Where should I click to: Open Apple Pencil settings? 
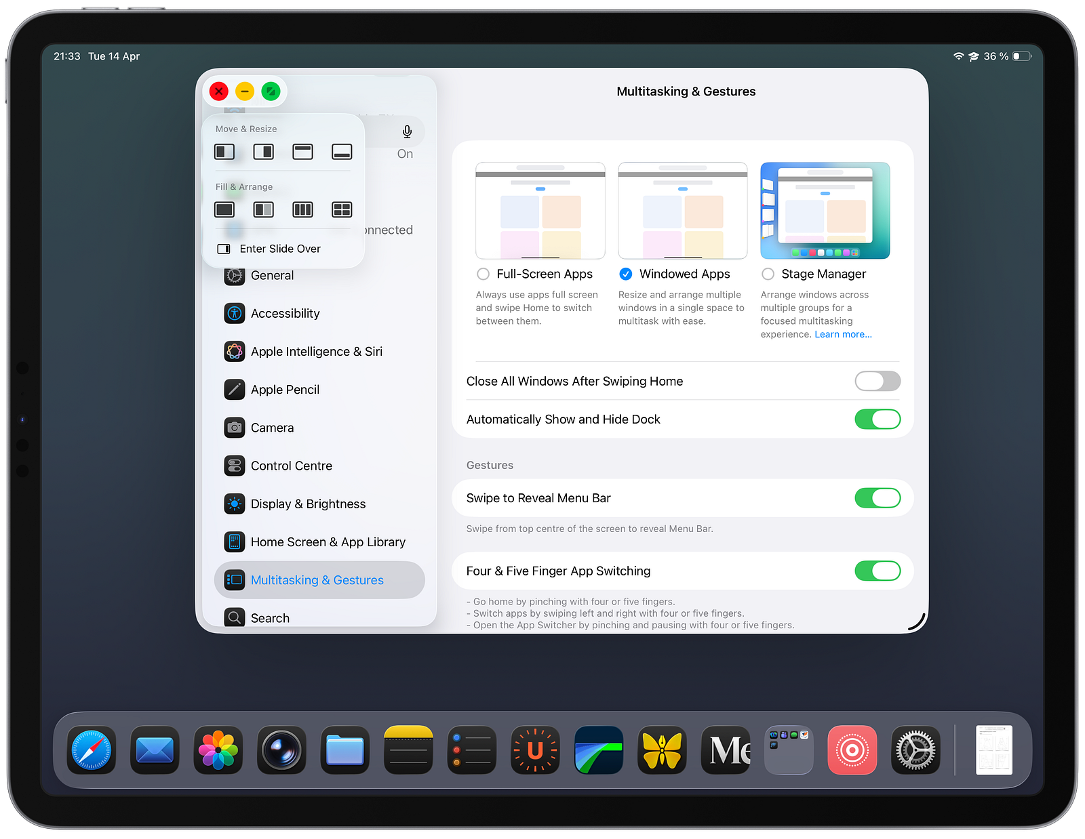[319, 389]
